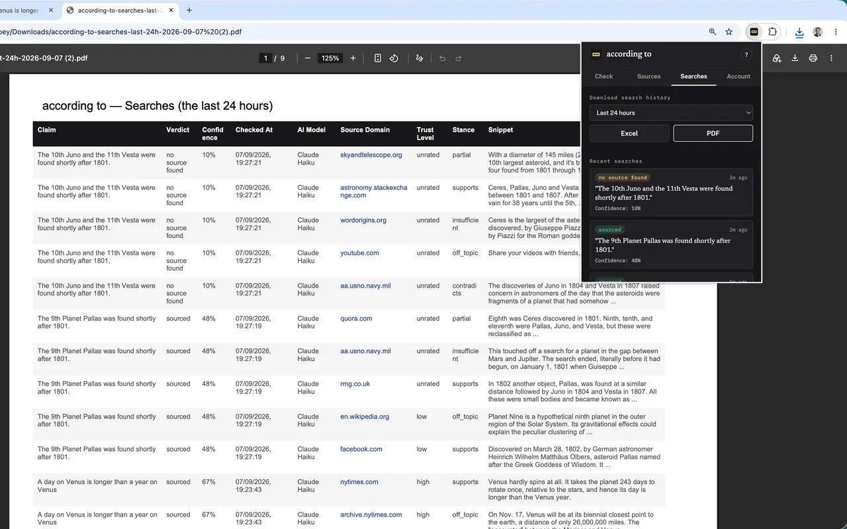Click the 'Download search history' label
The image size is (847, 529).
click(630, 98)
